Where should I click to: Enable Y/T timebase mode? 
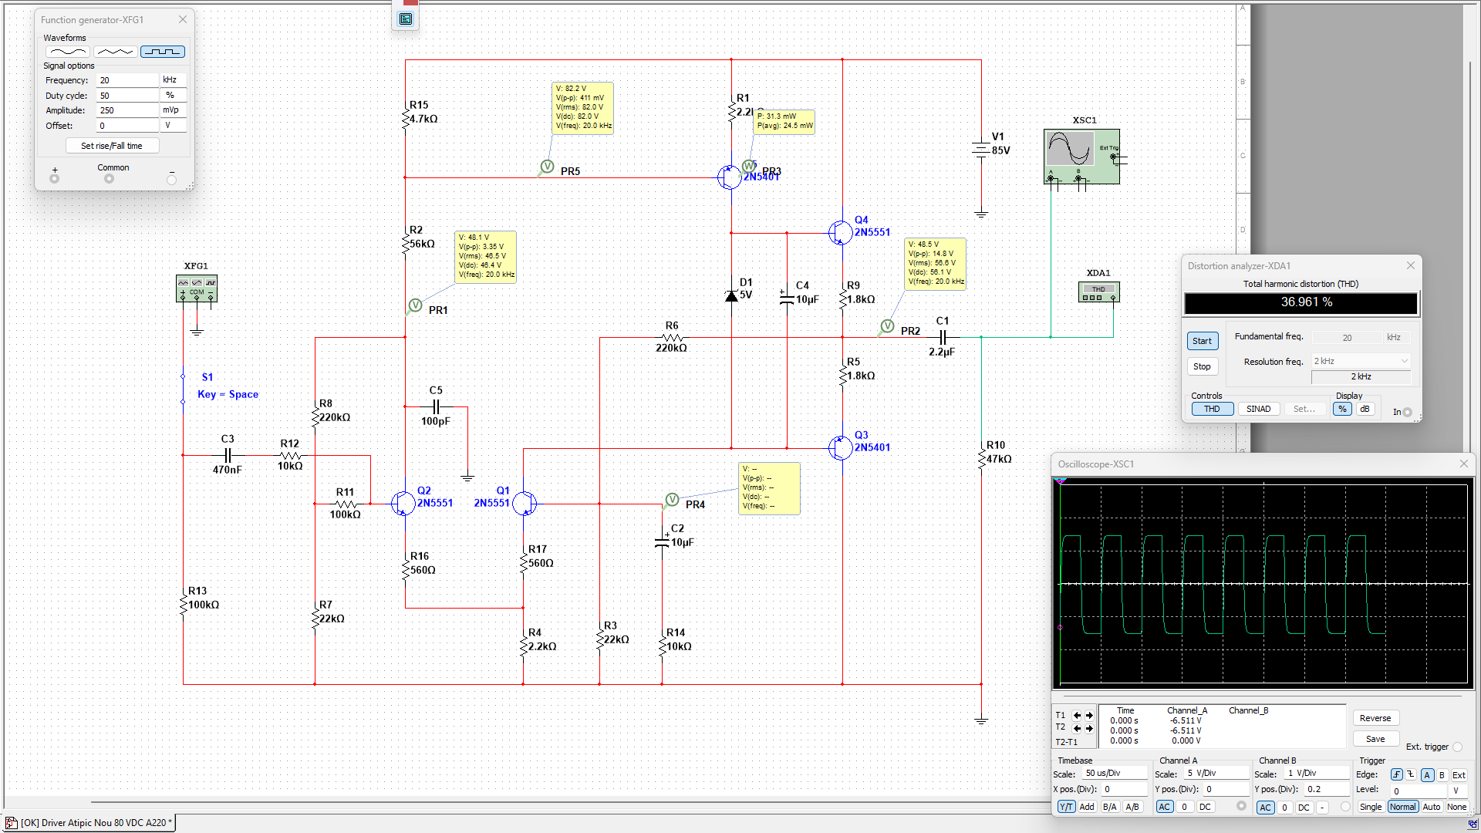(x=1066, y=807)
